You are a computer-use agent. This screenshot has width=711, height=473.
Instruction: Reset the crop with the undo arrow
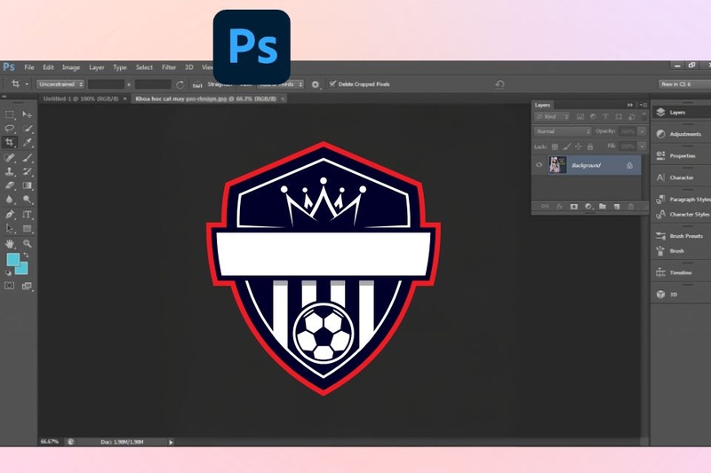tap(499, 84)
